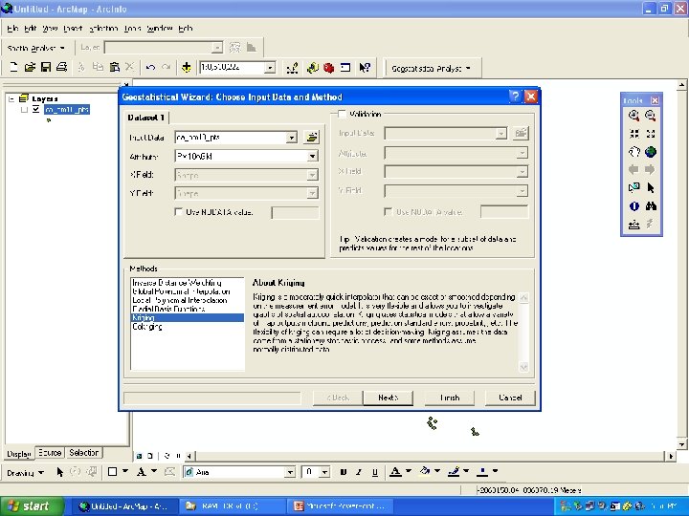Screen dimensions: 689x516
Task: Open ArcCatalog from the toolbar
Action: (312, 68)
